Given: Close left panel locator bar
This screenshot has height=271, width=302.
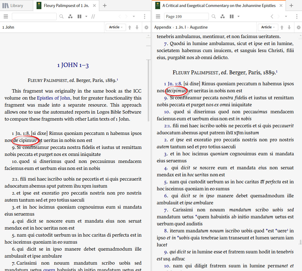Looking at the screenshot, I should pos(146,27).
